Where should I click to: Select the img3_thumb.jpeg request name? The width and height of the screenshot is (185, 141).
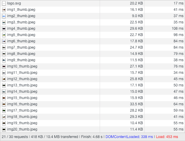click(x=21, y=22)
